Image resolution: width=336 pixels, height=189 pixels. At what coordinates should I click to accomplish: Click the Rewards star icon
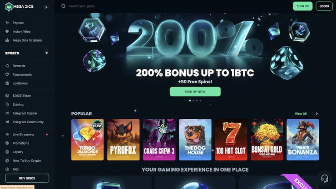point(7,66)
